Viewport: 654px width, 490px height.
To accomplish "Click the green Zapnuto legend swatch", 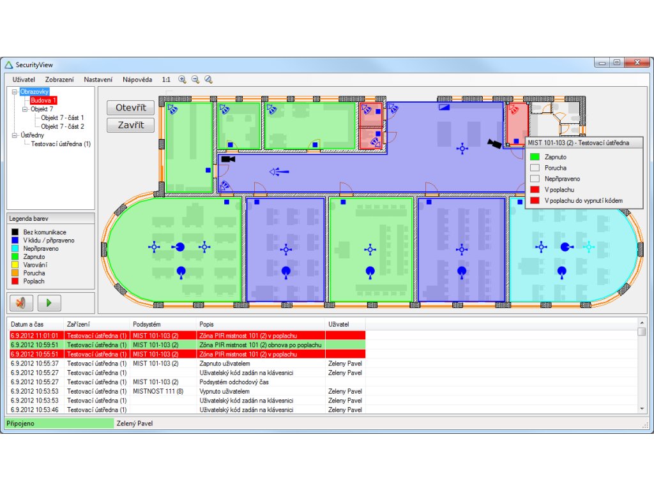I will tap(15, 256).
